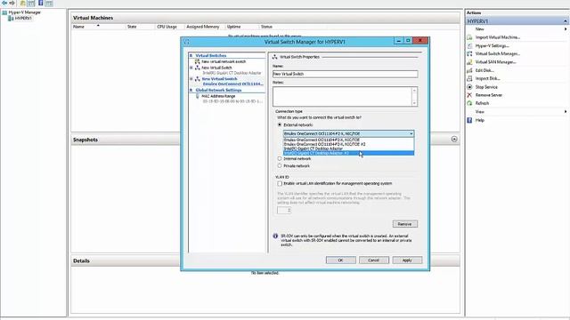The height and width of the screenshot is (320, 570).
Task: Click the Uptime column header
Action: point(233,27)
